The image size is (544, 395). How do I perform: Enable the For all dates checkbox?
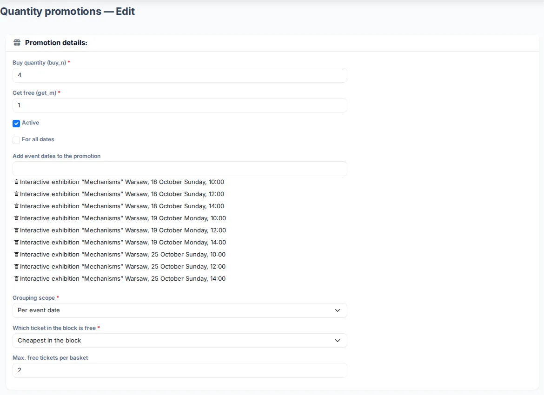pos(16,140)
